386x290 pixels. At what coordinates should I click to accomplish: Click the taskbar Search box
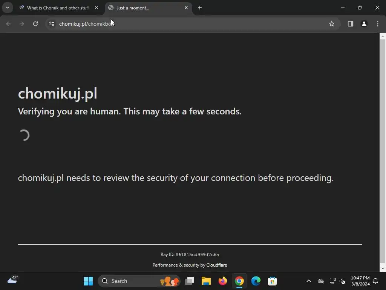coord(139,281)
